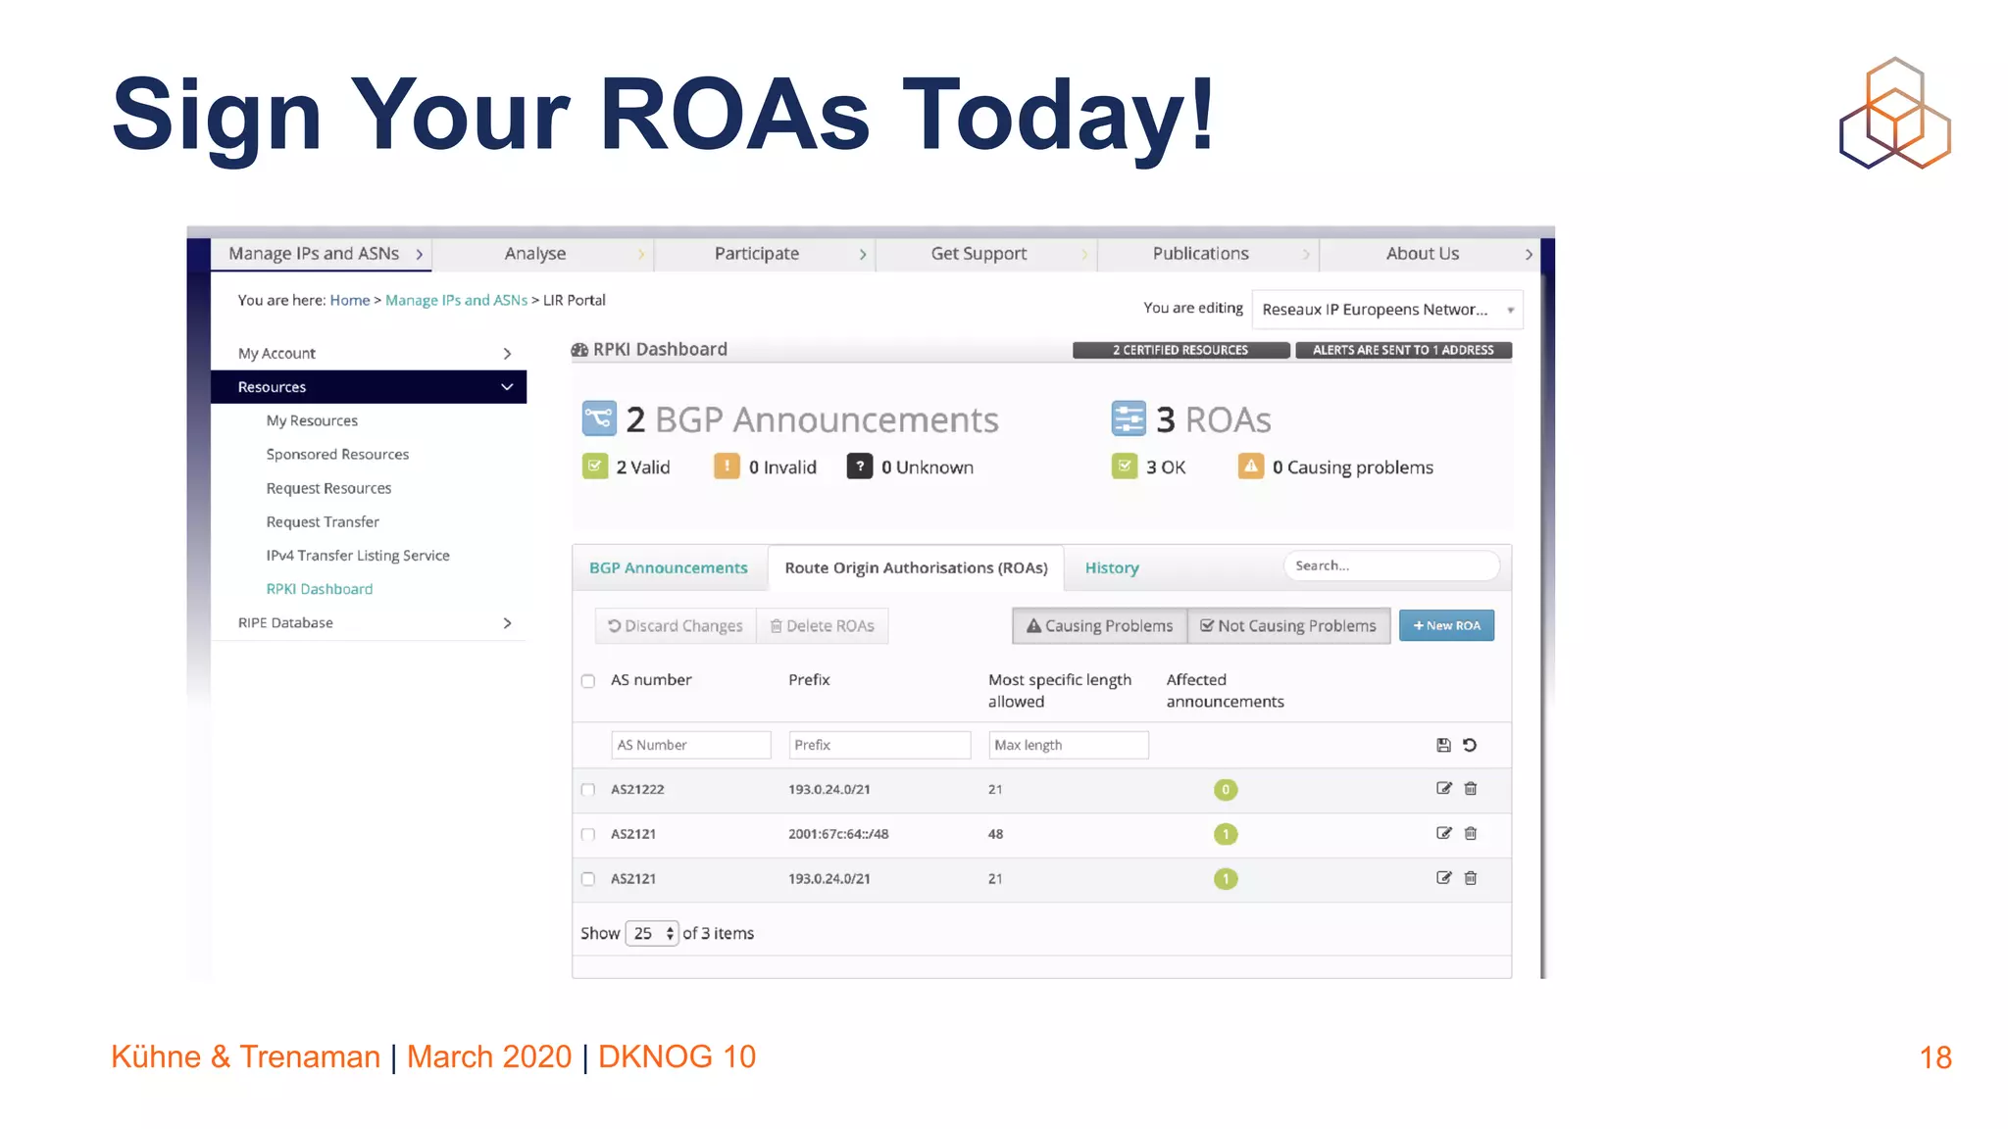Click the ROA Search field
The width and height of the screenshot is (2008, 1129).
click(1391, 565)
